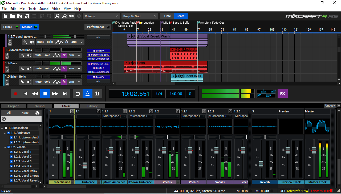Open the Volume automation dropdown
This screenshot has height=194, width=341.
[101, 16]
